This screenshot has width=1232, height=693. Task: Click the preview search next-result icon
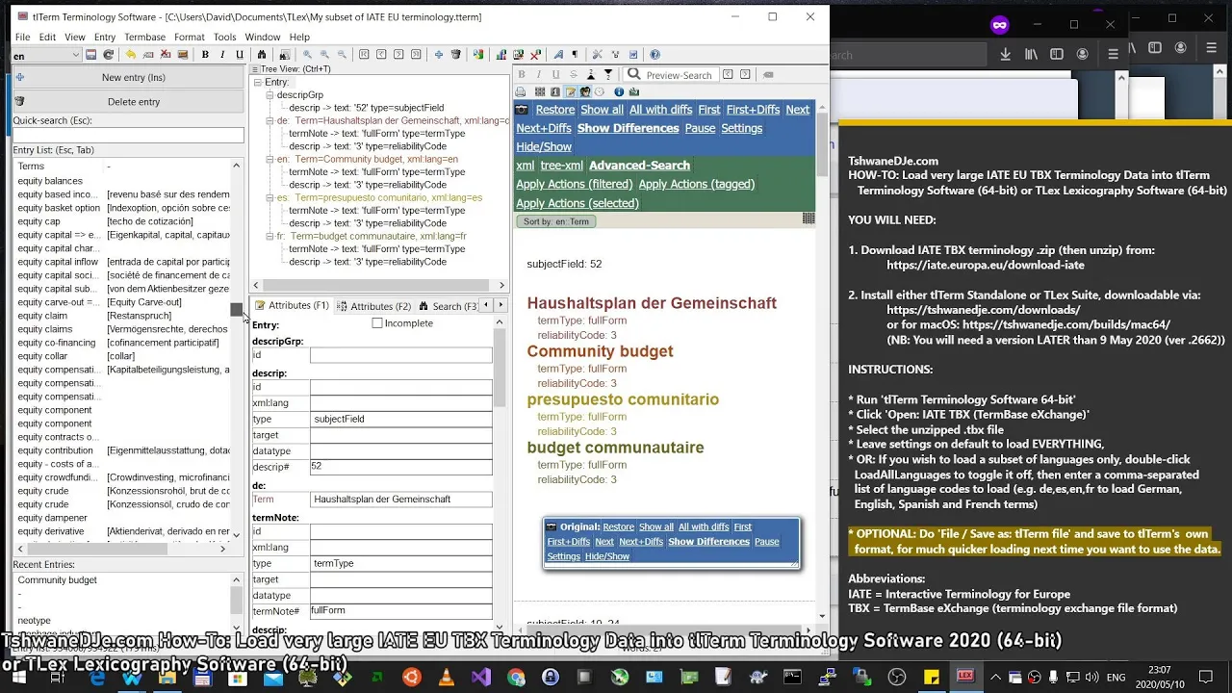coord(745,74)
